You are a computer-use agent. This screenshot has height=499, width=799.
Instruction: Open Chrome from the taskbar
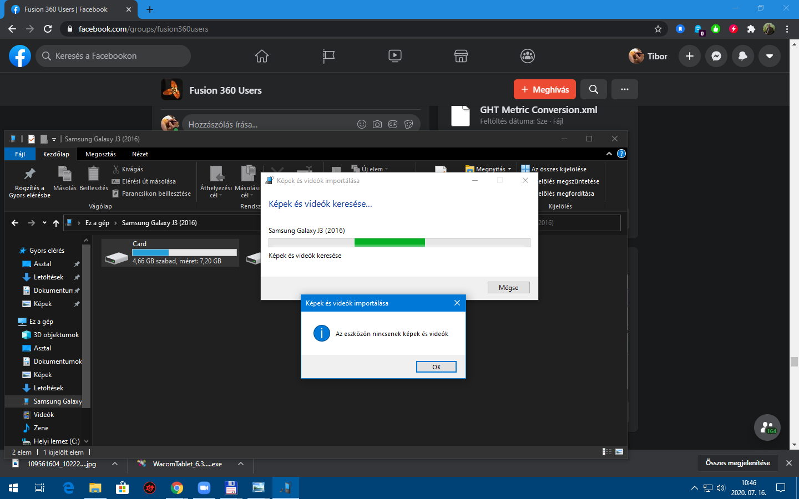[x=177, y=488]
